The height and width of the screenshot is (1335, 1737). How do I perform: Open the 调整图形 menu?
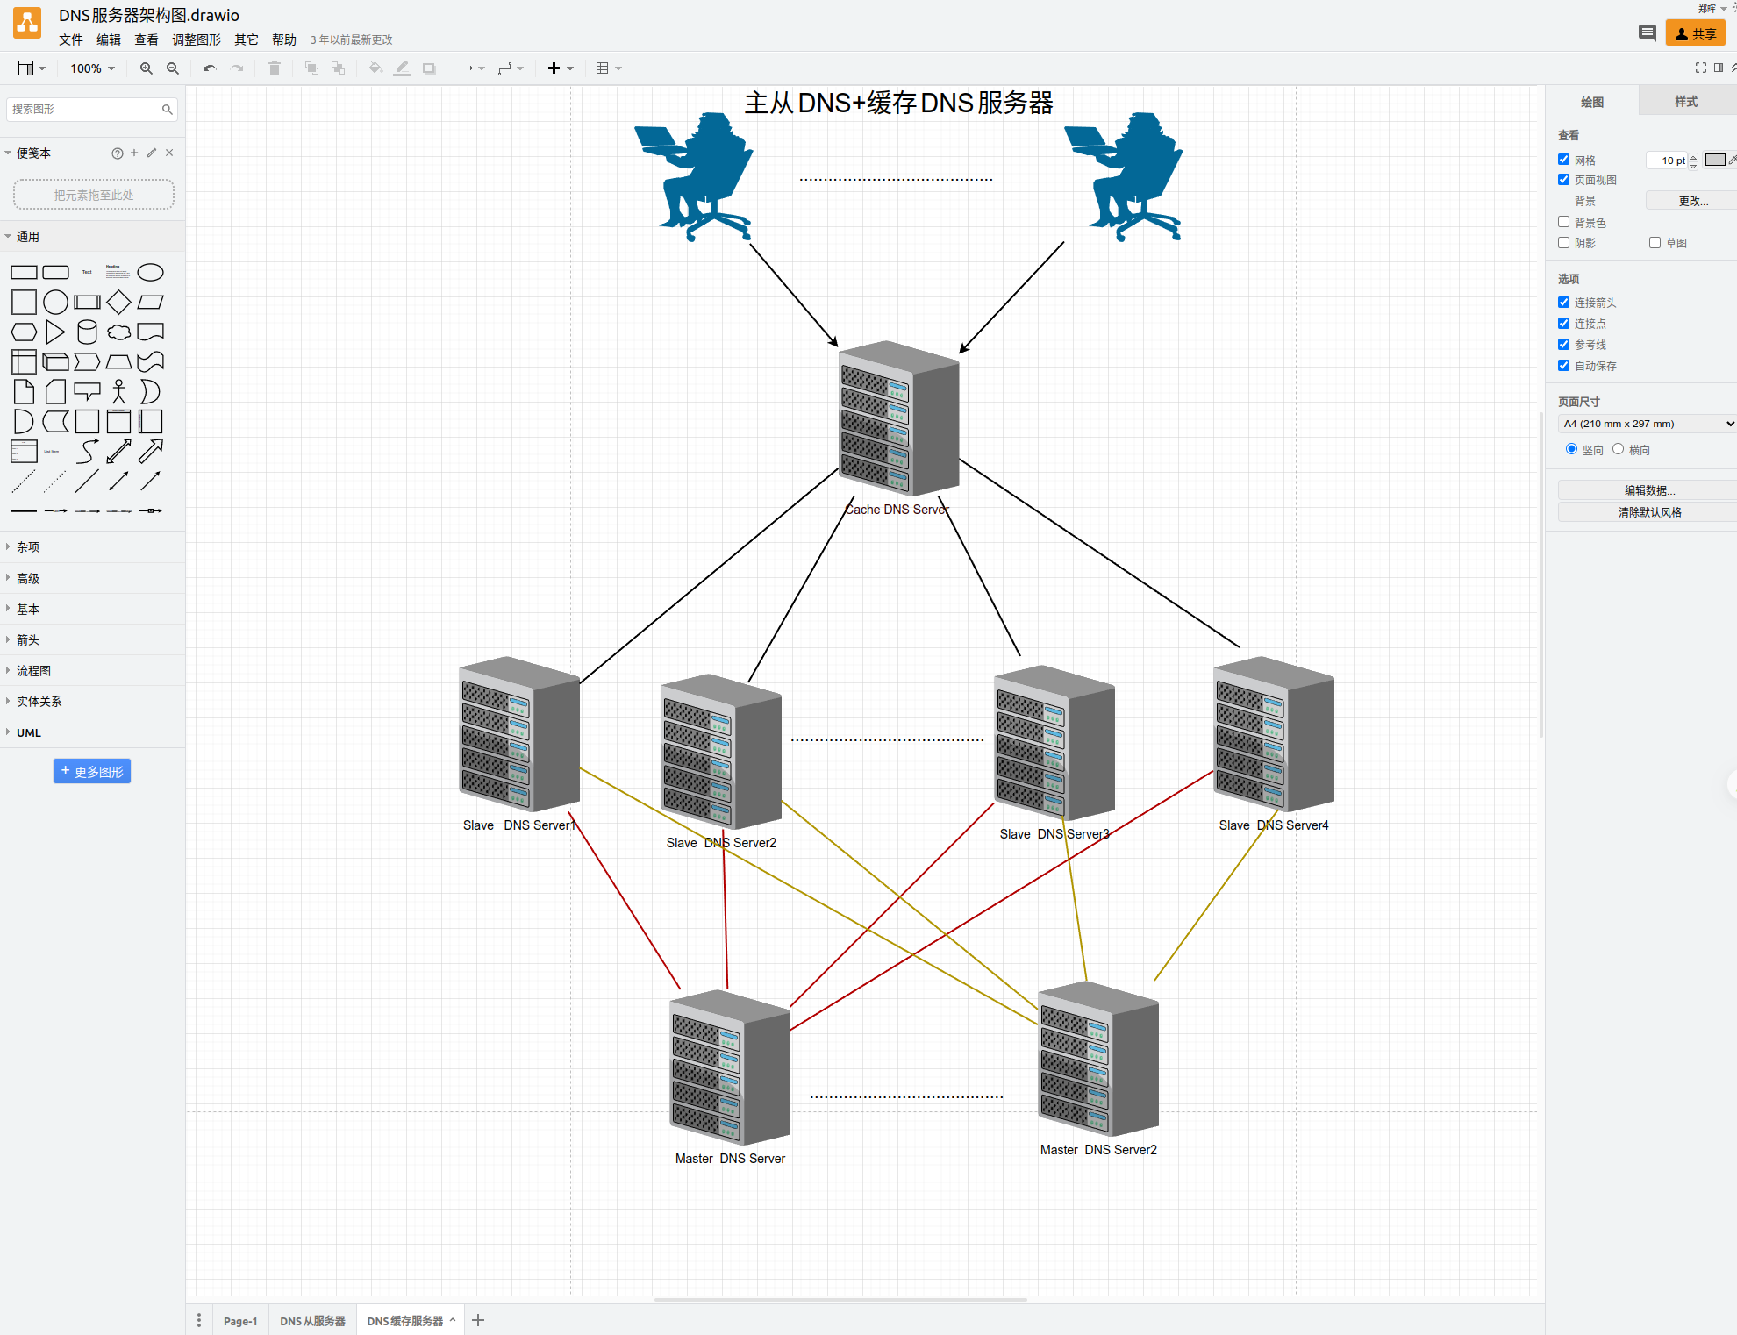(196, 39)
